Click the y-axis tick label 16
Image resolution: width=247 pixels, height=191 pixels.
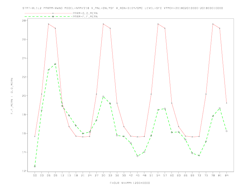(25, 133)
